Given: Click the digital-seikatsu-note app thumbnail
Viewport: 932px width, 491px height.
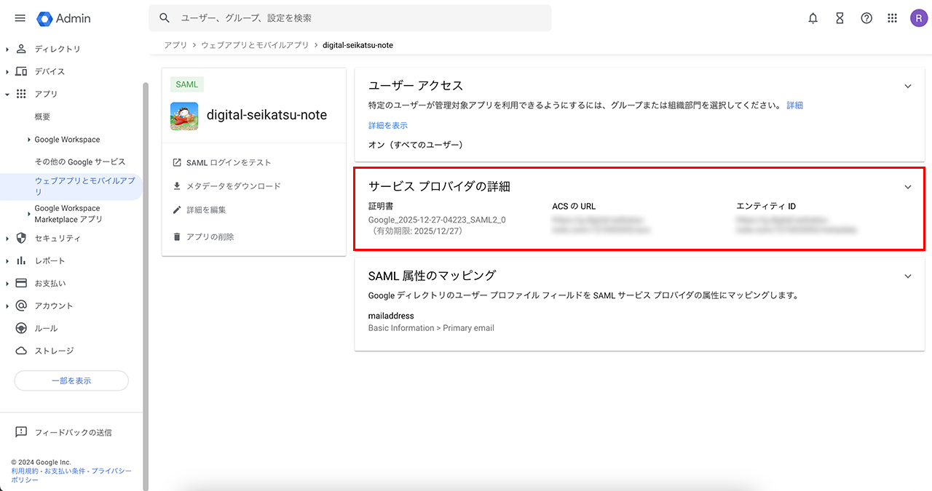Looking at the screenshot, I should coord(184,116).
